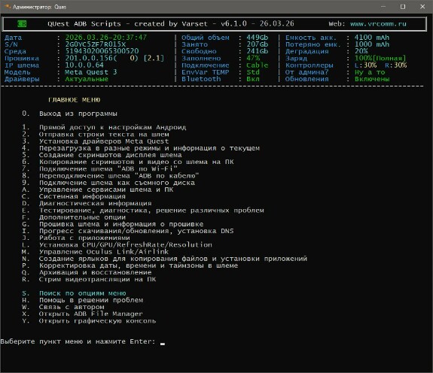433x373 pixels.
Task: Click the Заряд 100% battery charge value
Action: (380, 58)
